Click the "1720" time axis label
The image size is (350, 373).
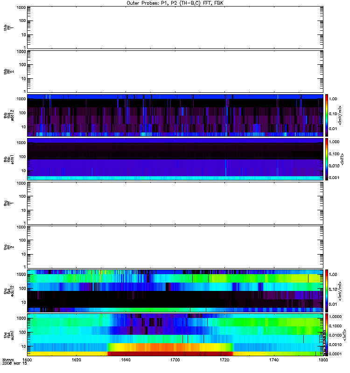[224, 359]
